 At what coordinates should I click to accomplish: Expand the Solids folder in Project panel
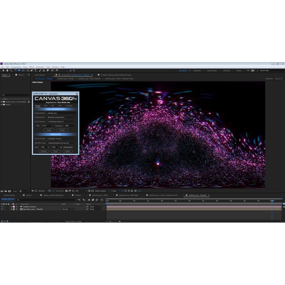pyautogui.click(x=1, y=105)
